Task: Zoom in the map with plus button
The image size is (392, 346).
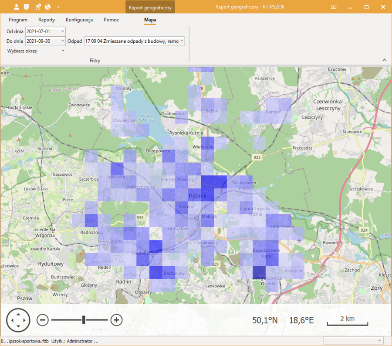Action: (x=116, y=320)
